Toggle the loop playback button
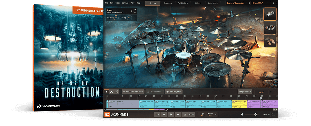The image size is (311, 126). (x=157, y=114)
